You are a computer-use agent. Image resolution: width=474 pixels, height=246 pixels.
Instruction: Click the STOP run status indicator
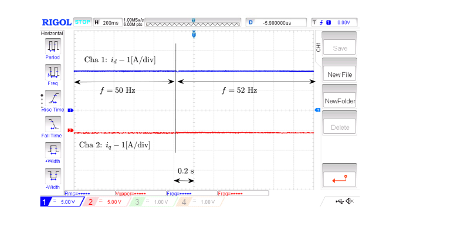pos(83,22)
